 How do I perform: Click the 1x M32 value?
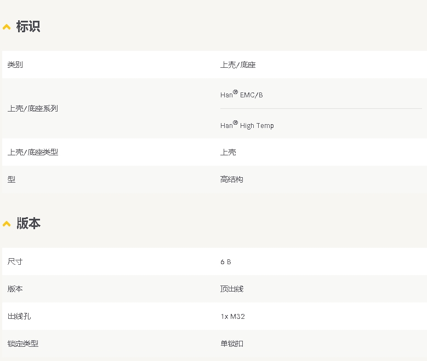pos(233,316)
